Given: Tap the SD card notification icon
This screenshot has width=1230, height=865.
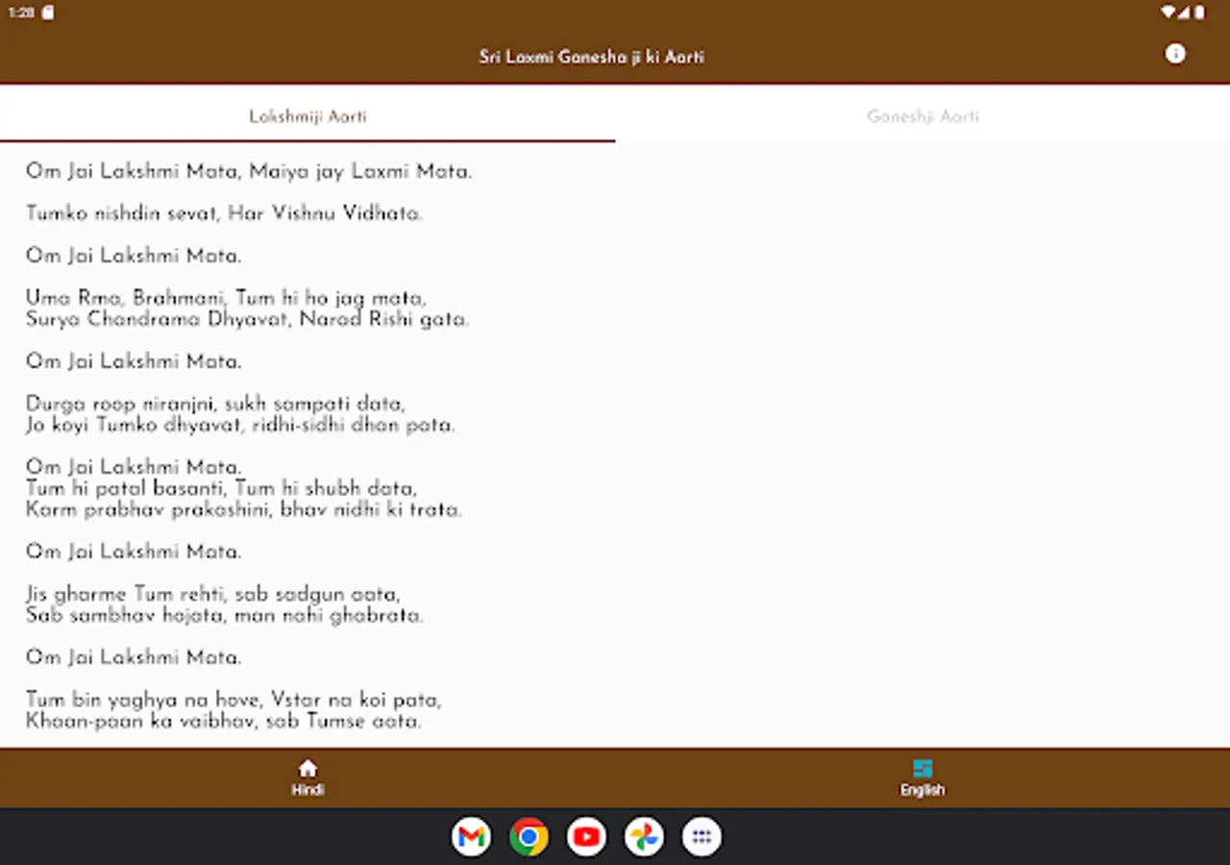Looking at the screenshot, I should point(48,12).
